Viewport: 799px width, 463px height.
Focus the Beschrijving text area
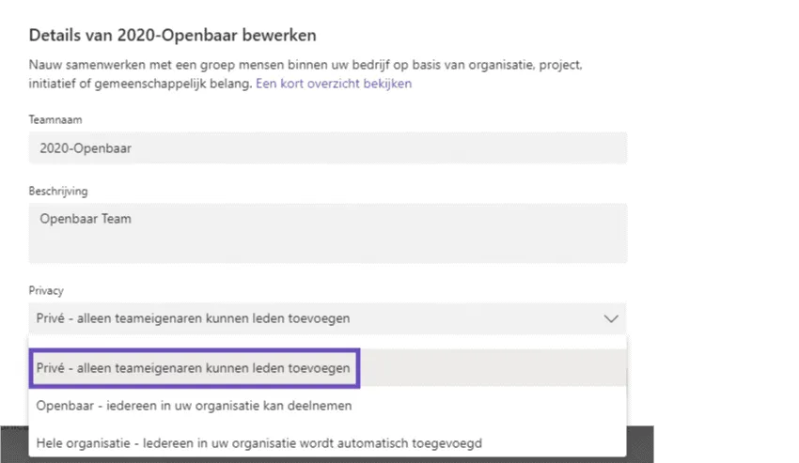pos(327,233)
